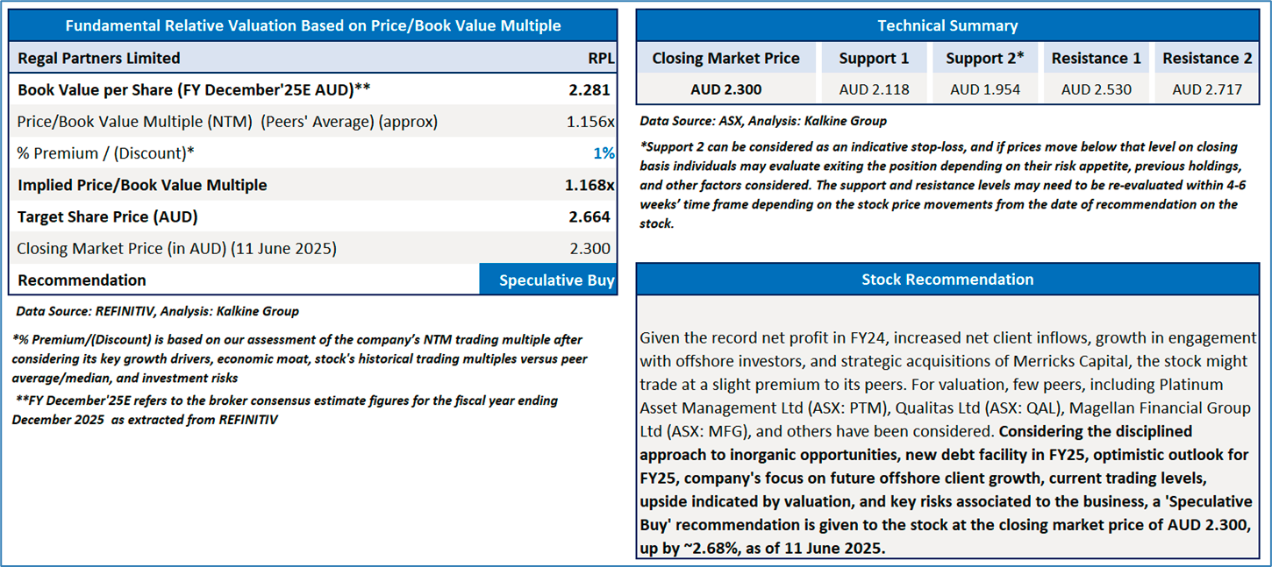
Task: Select the AUD 2.717 resistance value
Action: (x=1207, y=89)
